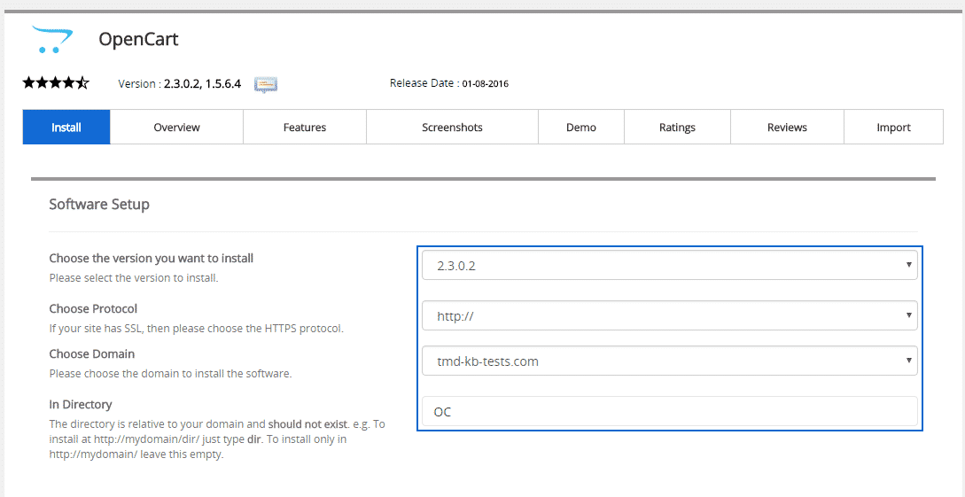Click the 'Please choose the domain' hint text

pos(170,374)
